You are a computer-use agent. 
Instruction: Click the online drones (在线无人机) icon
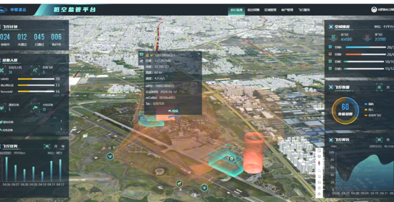pyautogui.click(x=3, y=70)
